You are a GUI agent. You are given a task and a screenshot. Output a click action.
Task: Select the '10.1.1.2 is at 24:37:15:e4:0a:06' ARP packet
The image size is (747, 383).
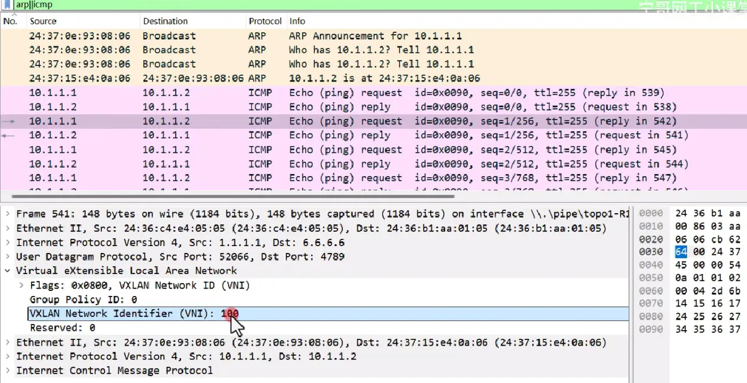click(x=374, y=78)
